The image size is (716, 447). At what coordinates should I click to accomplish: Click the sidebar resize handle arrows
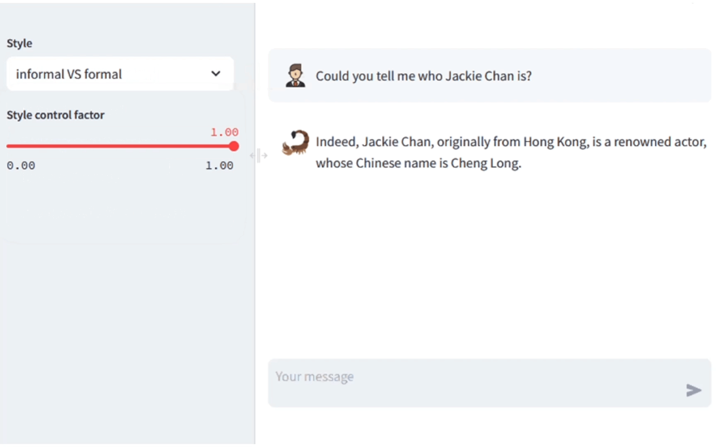pyautogui.click(x=259, y=156)
